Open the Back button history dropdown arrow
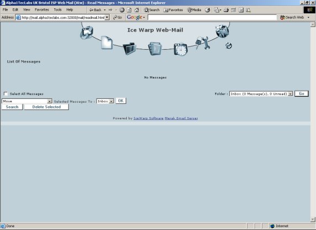 105,10
